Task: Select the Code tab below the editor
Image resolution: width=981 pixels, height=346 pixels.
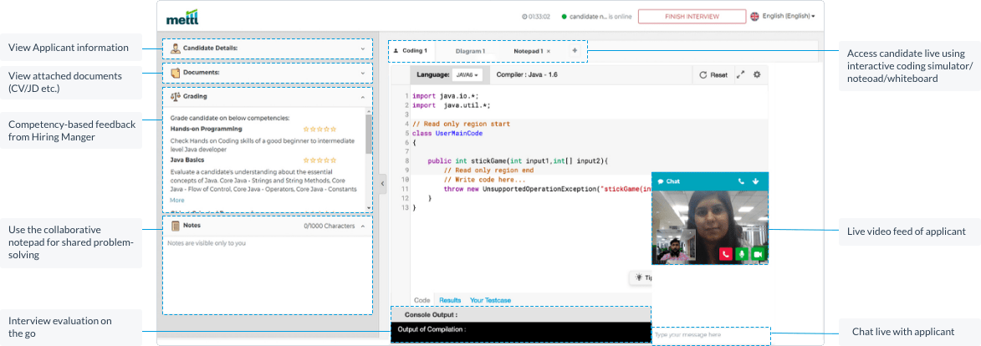Action: (422, 300)
